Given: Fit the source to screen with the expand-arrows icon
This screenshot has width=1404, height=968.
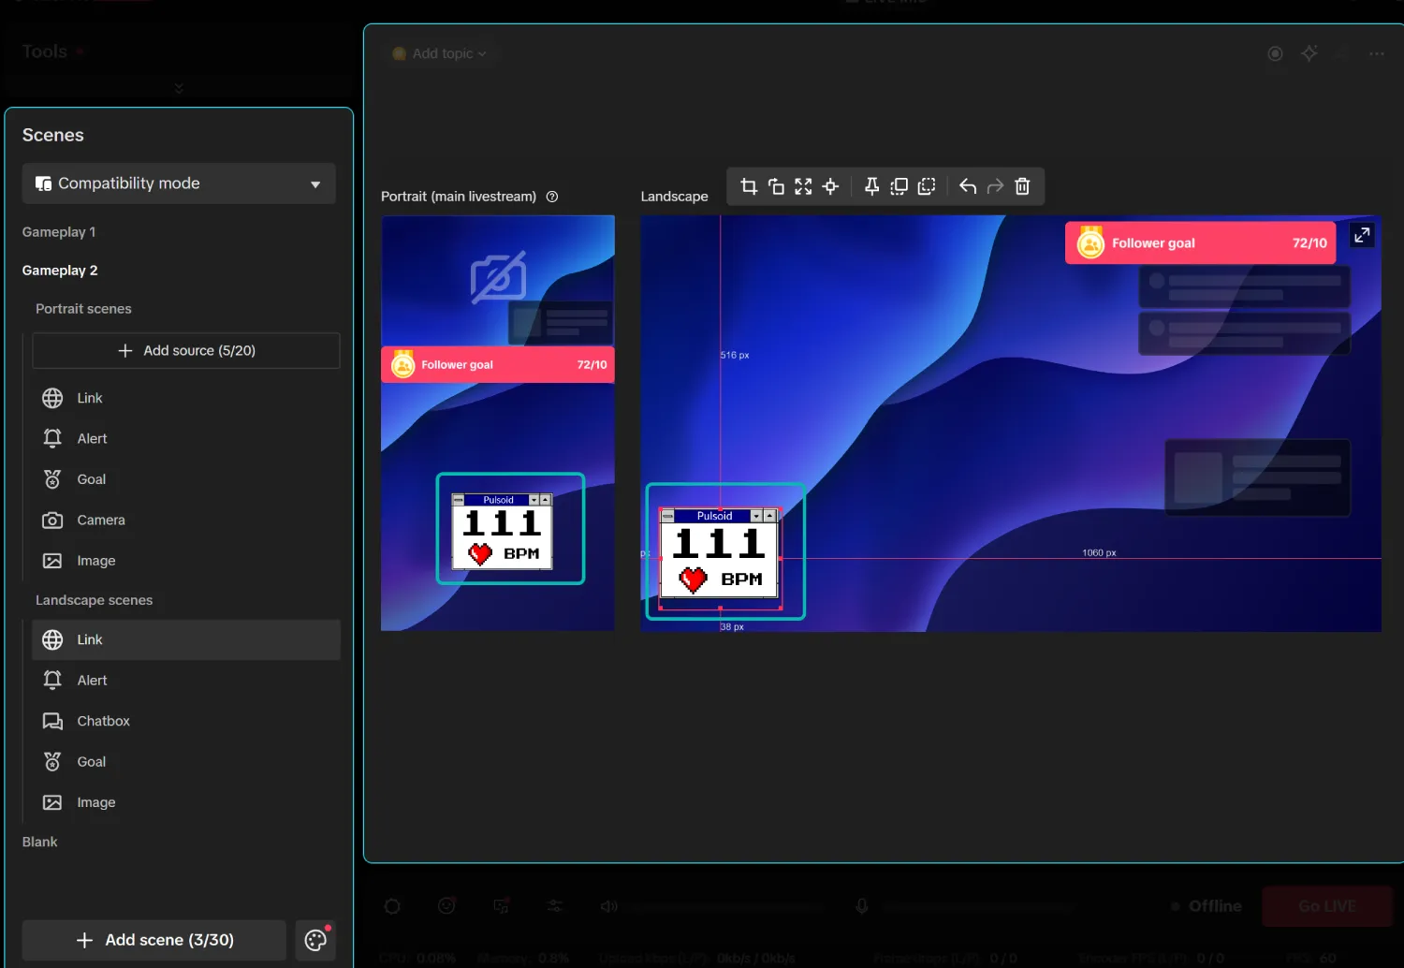Looking at the screenshot, I should (803, 186).
